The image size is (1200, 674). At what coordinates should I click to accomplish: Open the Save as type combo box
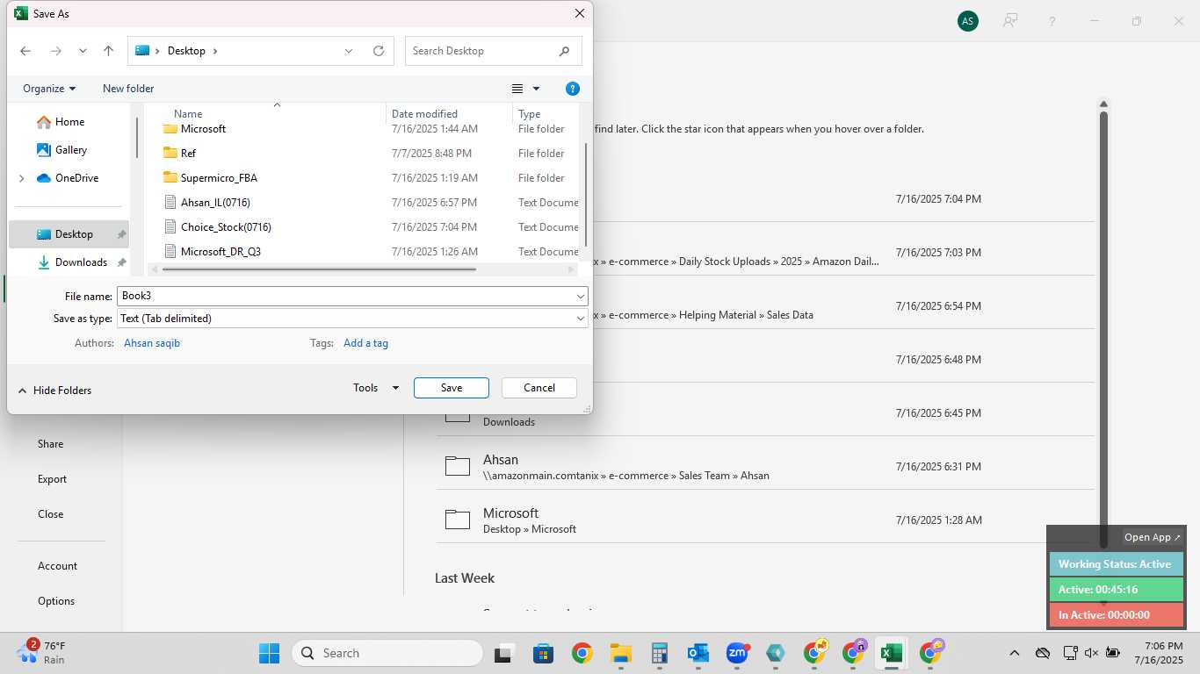click(352, 319)
